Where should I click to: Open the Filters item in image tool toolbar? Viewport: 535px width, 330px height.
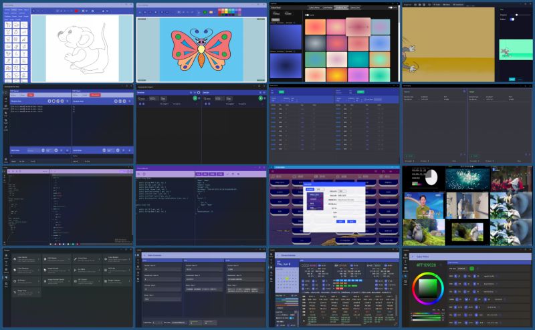[x=447, y=5]
